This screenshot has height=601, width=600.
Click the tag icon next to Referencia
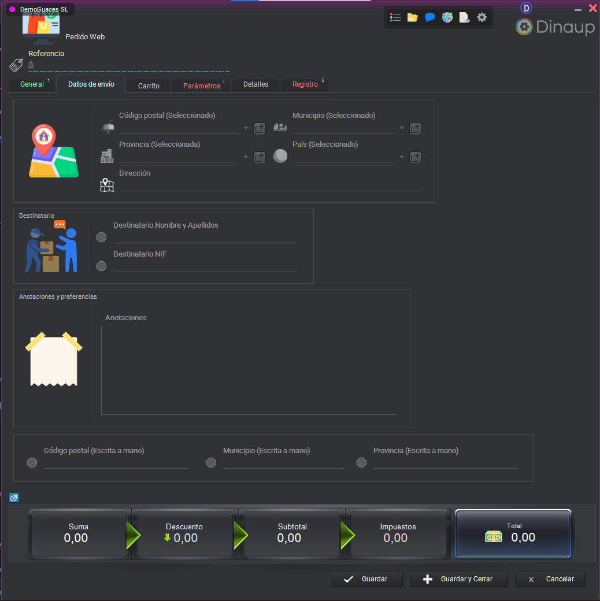click(15, 65)
